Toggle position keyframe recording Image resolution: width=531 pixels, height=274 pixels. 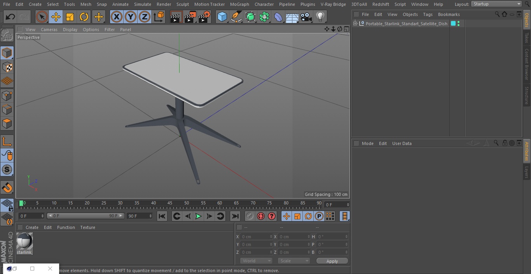pos(286,216)
